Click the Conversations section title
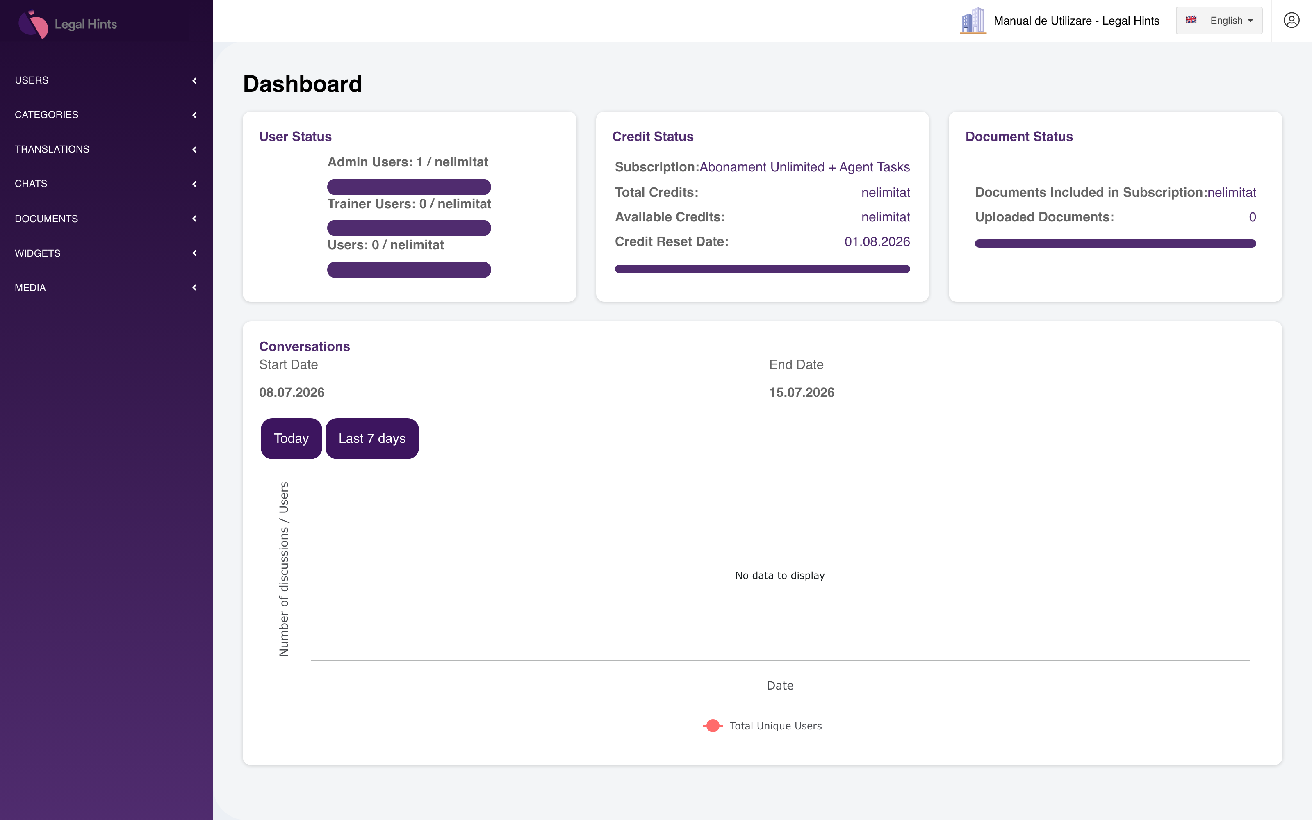Screen dimensions: 1312x820 point(304,346)
